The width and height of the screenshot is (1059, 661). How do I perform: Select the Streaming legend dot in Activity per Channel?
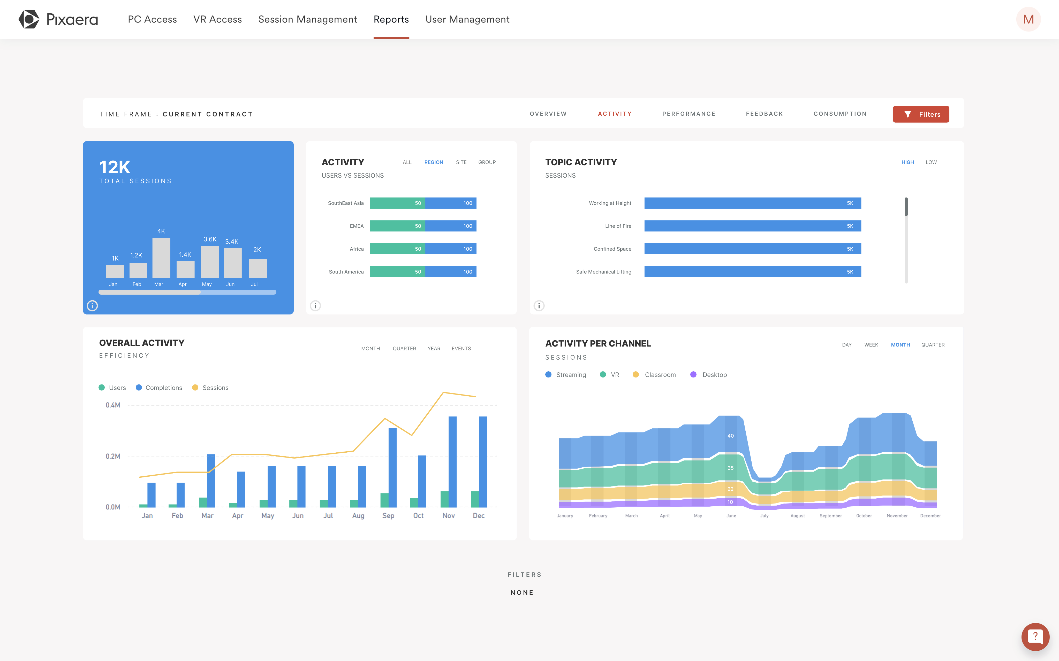click(548, 374)
